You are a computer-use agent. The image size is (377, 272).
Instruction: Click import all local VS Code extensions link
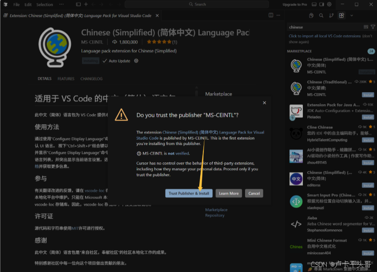[325, 36]
